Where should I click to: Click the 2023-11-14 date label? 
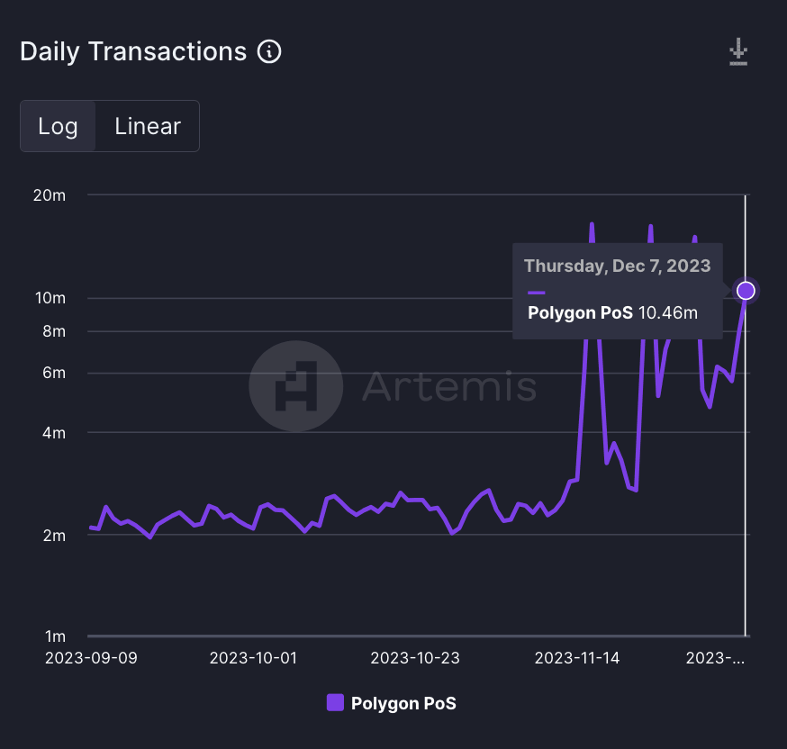(577, 658)
